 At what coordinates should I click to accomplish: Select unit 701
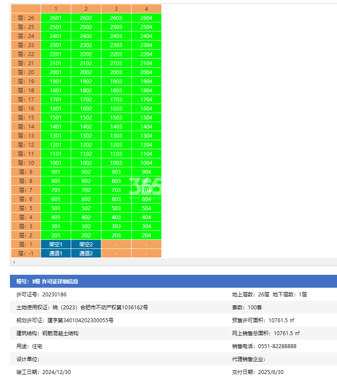[56, 190]
